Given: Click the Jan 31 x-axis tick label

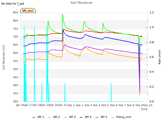Looking at the screenshot, I should [x=63, y=105].
